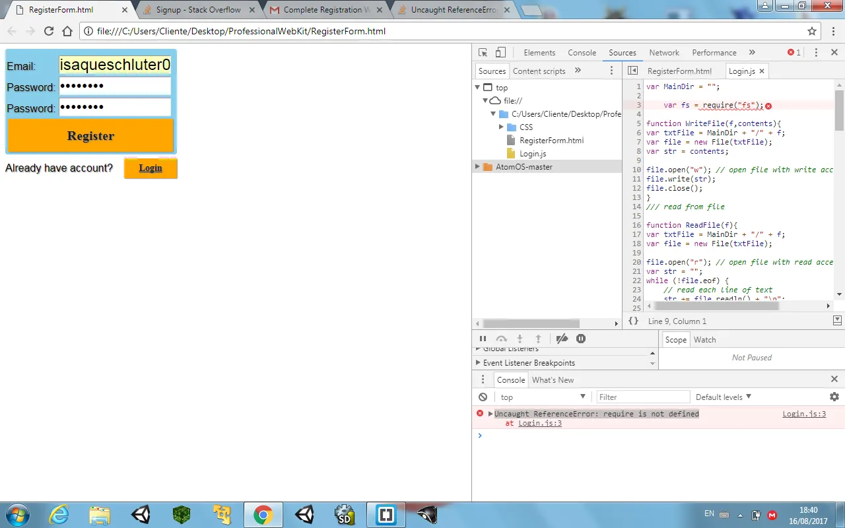Viewport: 845px width, 528px height.
Task: Expand the AtomOS-master folder
Action: pyautogui.click(x=477, y=167)
